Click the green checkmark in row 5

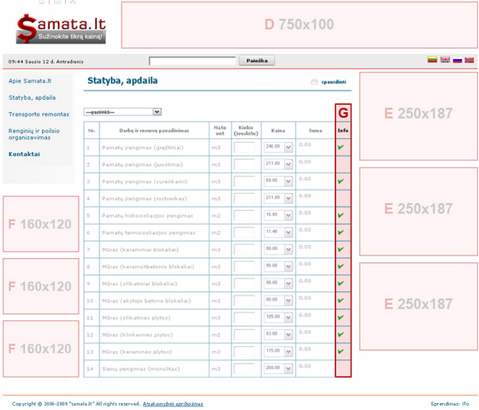[341, 215]
